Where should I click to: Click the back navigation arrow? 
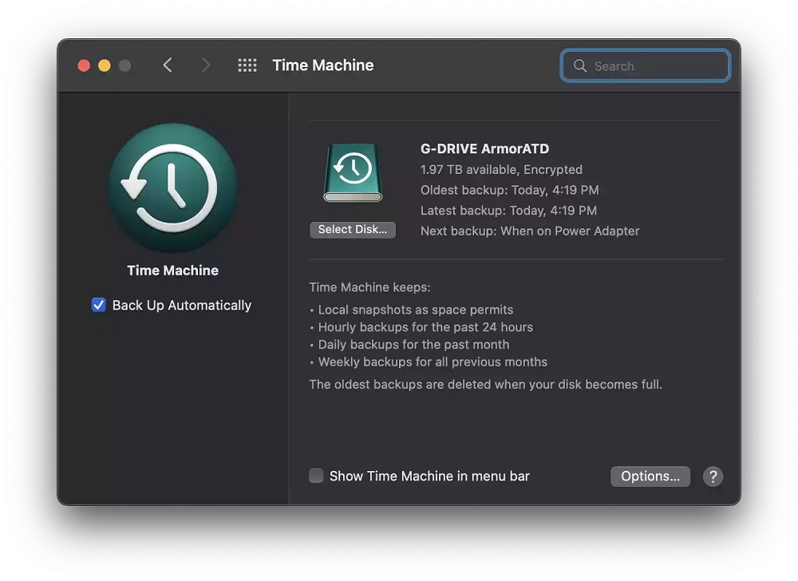click(168, 65)
